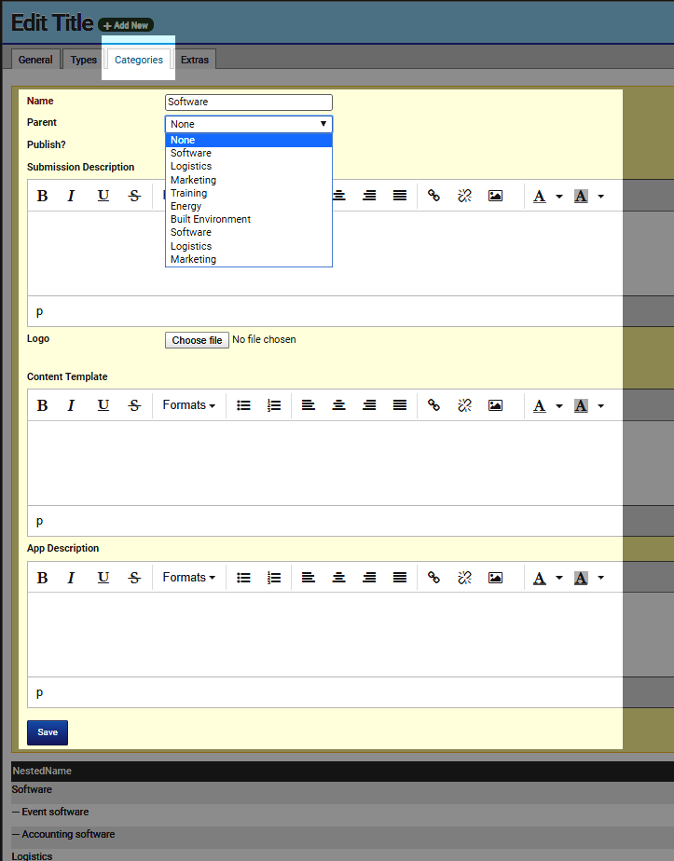This screenshot has height=861, width=674.
Task: Toggle Bold in Content Template editor
Action: coord(42,405)
